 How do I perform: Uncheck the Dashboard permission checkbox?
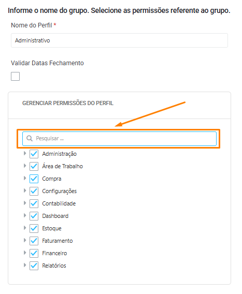(34, 216)
